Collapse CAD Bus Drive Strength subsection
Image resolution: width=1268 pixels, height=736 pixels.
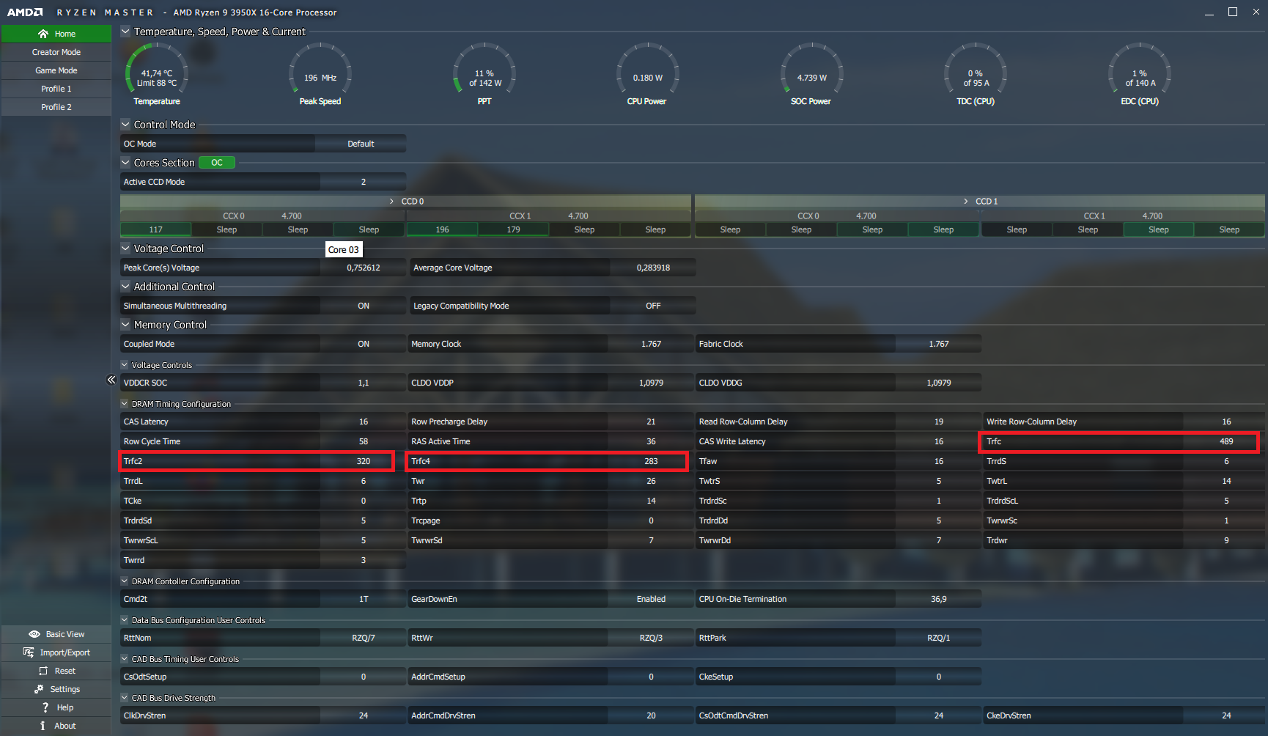pos(125,698)
